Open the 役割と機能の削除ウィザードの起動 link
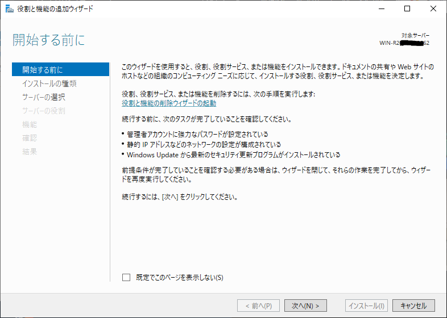This screenshot has width=447, height=318. pos(169,103)
